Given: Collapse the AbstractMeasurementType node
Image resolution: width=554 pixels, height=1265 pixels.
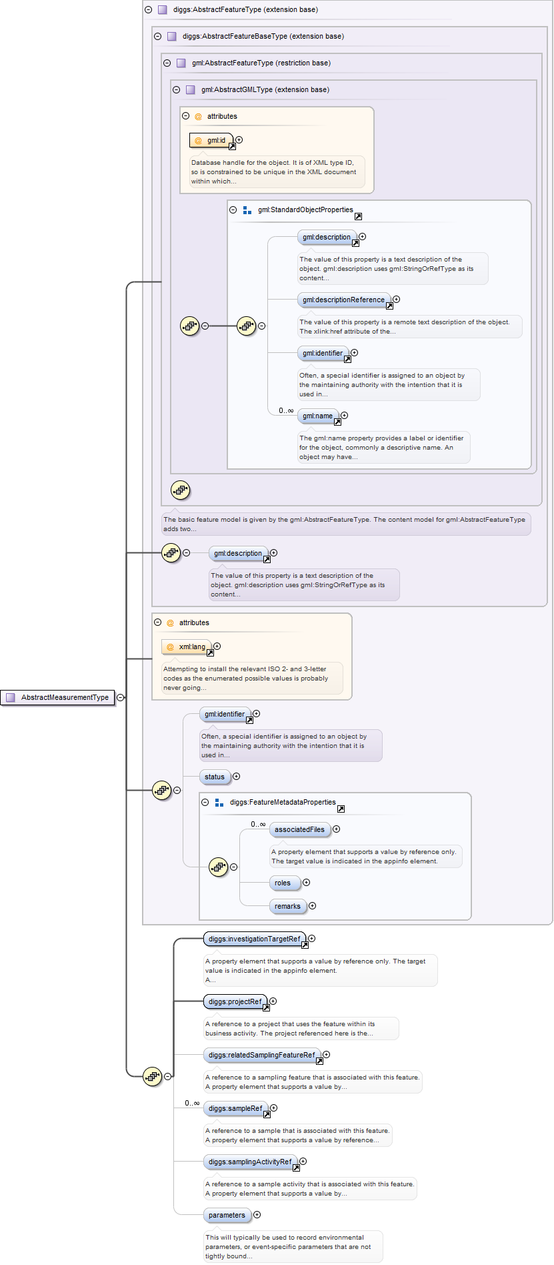Looking at the screenshot, I should pyautogui.click(x=120, y=697).
